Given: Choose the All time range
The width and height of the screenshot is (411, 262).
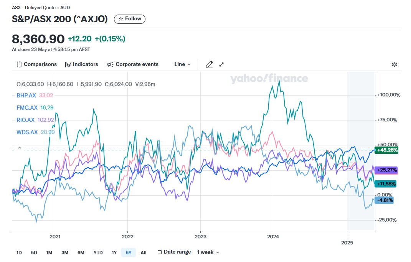Looking at the screenshot, I should pyautogui.click(x=143, y=252).
